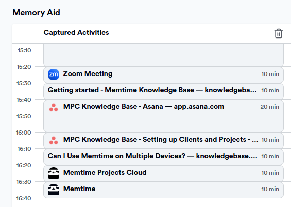Click the Captured Activities header
The image size is (291, 207).
pos(76,32)
